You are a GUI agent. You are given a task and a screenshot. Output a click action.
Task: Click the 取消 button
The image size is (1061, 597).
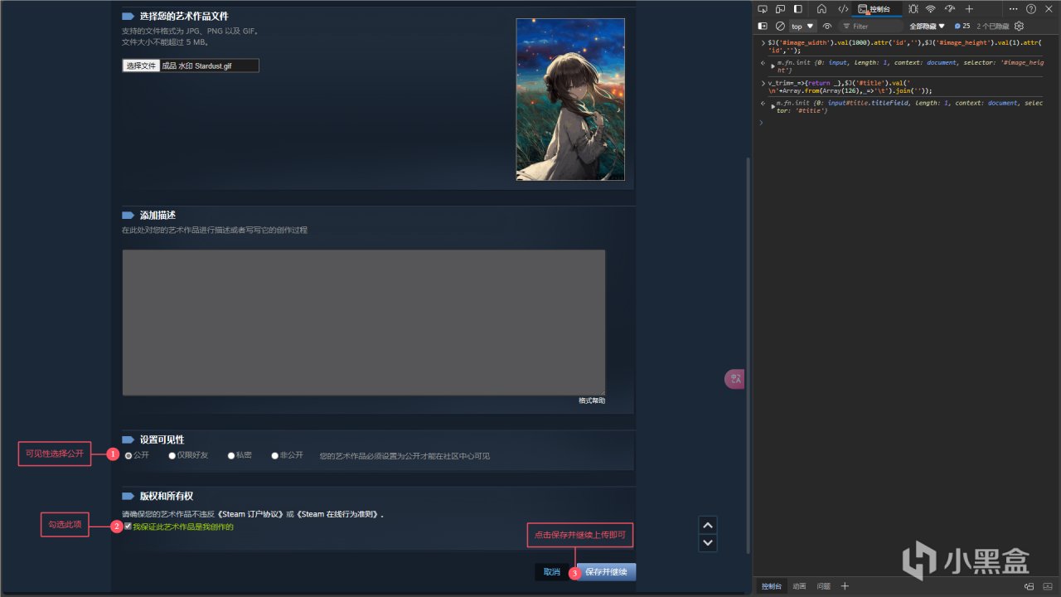[x=551, y=572]
